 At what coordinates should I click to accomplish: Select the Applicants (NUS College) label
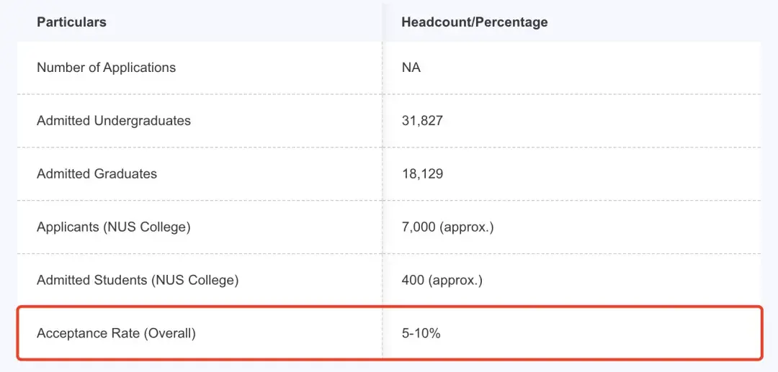coord(113,227)
